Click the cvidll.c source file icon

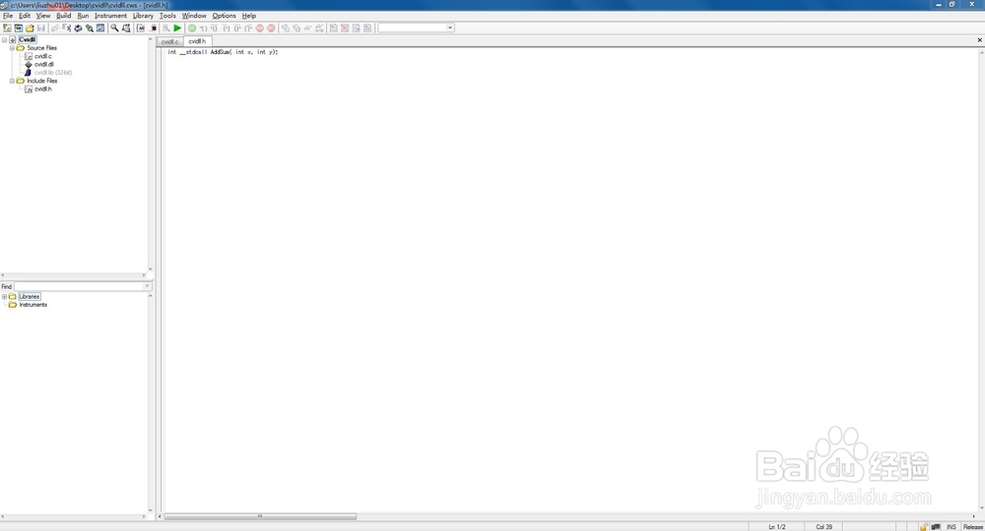click(x=28, y=56)
